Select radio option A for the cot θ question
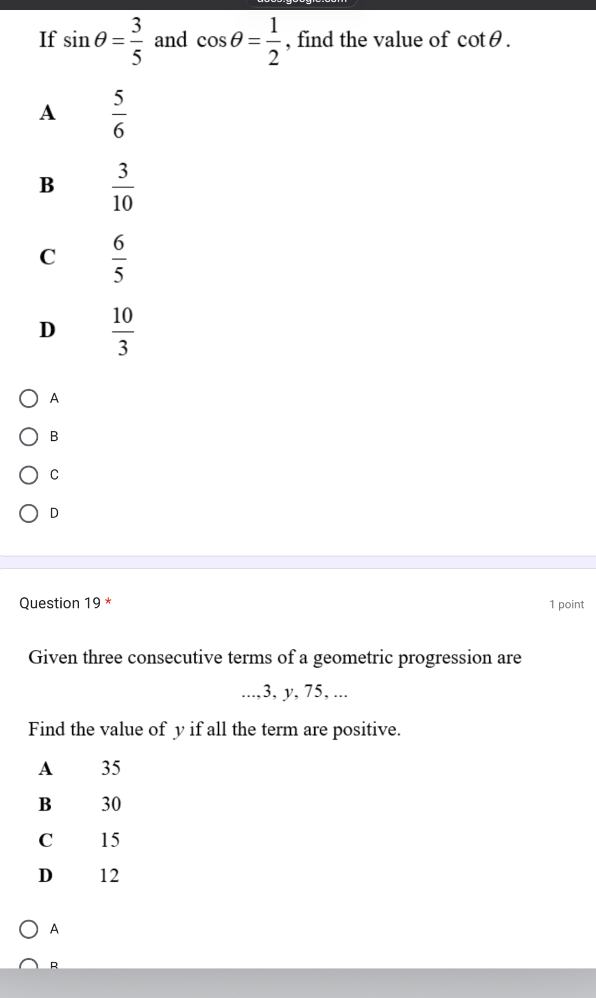Image resolution: width=596 pixels, height=998 pixels. [x=30, y=398]
